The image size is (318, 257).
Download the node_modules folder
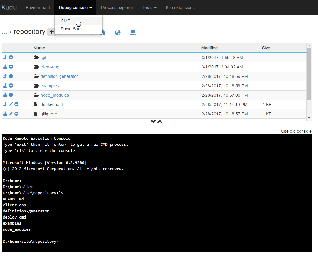coord(5,95)
